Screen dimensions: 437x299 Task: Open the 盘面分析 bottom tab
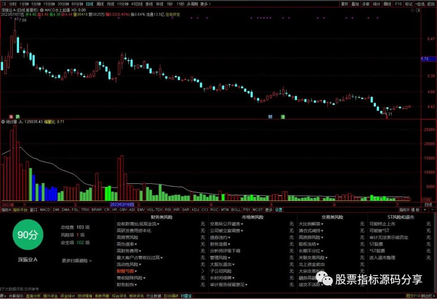coord(33,296)
